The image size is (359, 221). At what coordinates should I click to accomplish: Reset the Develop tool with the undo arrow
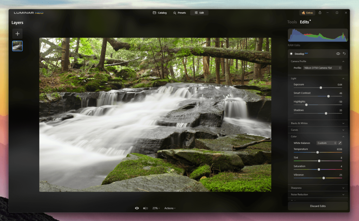click(x=344, y=54)
